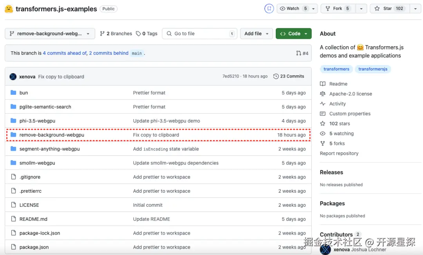
Task: Click the main branch label
Action: (137, 53)
